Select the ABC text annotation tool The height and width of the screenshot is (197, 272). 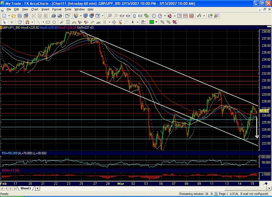tap(98, 22)
